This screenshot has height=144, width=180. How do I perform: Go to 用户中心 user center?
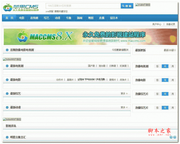157,24
